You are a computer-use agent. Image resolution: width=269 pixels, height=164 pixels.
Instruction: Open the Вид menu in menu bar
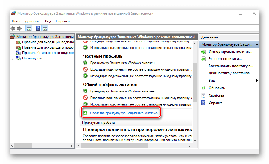tap(48, 21)
